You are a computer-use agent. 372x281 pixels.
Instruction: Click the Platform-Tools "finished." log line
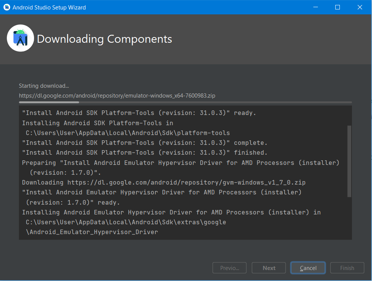click(145, 152)
